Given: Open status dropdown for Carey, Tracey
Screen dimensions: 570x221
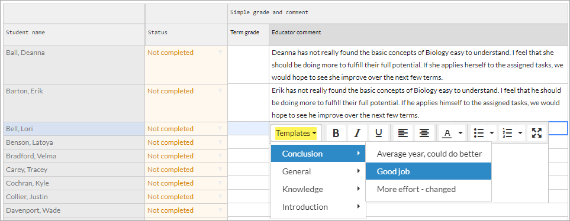Looking at the screenshot, I should coord(220,170).
